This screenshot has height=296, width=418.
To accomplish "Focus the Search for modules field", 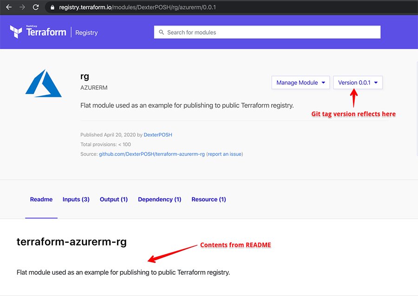I will tap(269, 32).
